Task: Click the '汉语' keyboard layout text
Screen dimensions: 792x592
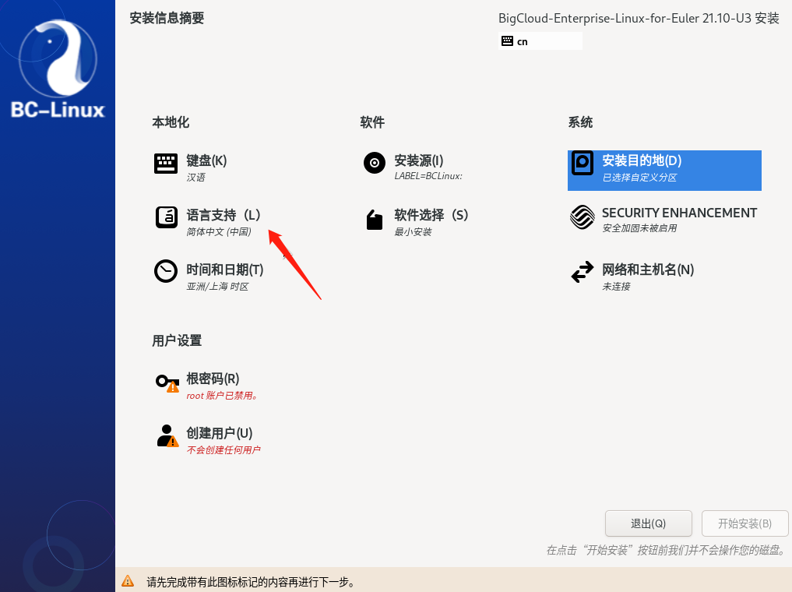Action: 196,178
